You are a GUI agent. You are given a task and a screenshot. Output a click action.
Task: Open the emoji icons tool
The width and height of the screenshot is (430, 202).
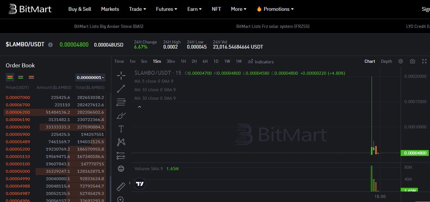(x=121, y=168)
